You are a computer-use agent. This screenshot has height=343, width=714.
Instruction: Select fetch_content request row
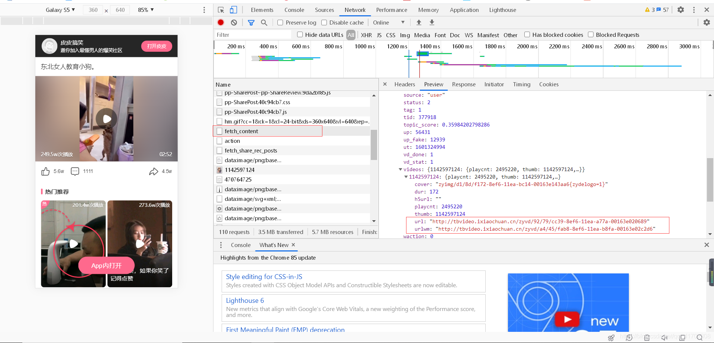coord(292,131)
